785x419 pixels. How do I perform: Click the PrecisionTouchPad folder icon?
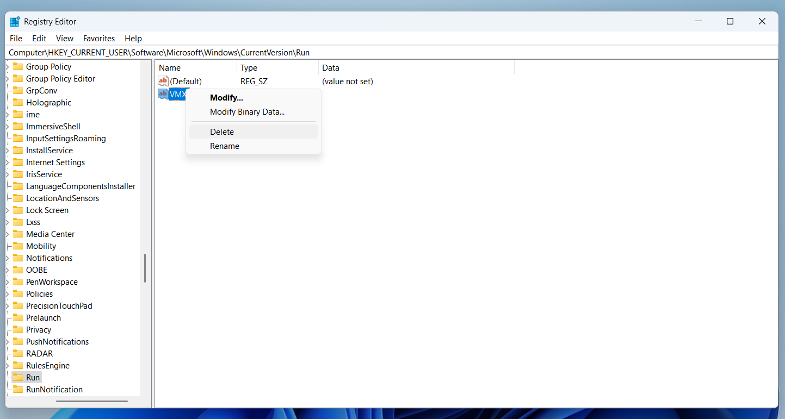click(x=18, y=306)
